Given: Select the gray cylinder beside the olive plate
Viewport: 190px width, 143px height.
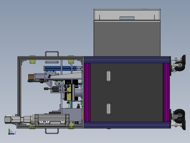Looking at the screenshot, I should [79, 92].
